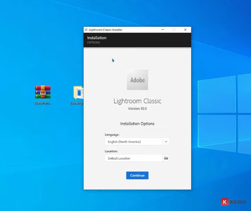Click the Language label

click(112, 135)
